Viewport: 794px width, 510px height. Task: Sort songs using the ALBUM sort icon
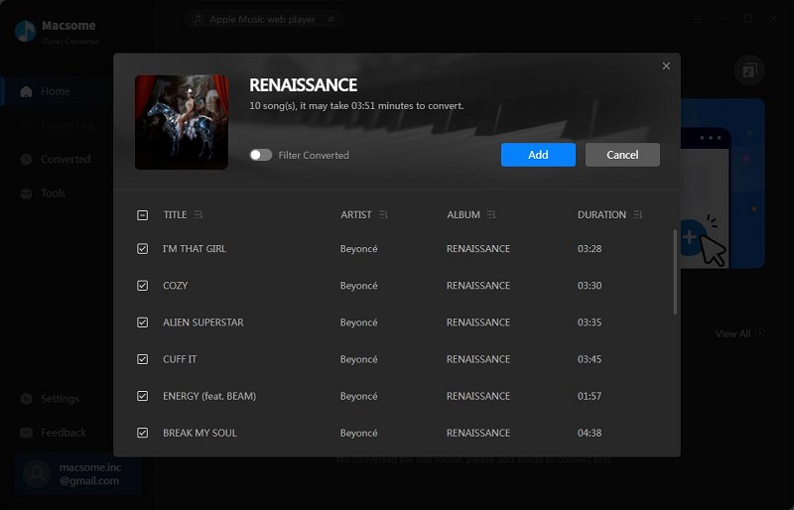491,214
